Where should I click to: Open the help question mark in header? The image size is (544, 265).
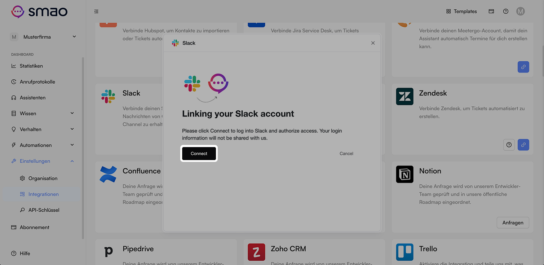pyautogui.click(x=506, y=12)
